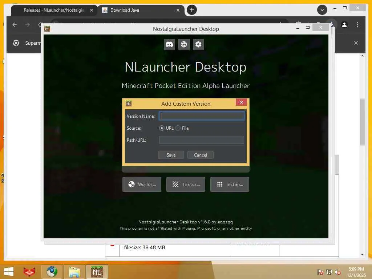The height and width of the screenshot is (279, 372).
Task: Focus the Path/URL input field
Action: 201,140
